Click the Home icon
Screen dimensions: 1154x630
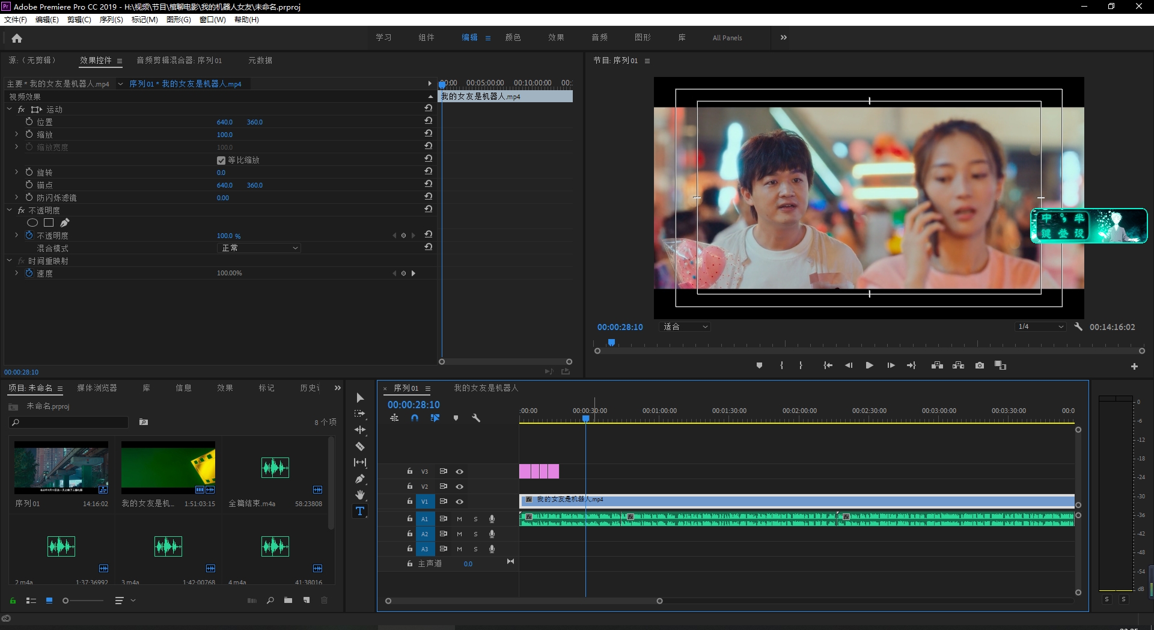17,38
